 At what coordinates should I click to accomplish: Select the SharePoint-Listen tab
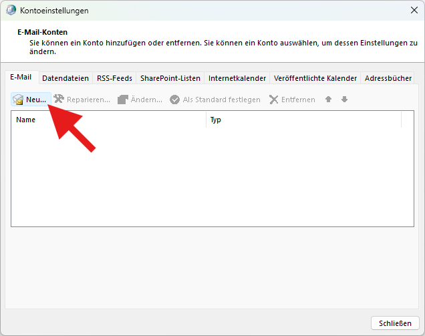(170, 78)
